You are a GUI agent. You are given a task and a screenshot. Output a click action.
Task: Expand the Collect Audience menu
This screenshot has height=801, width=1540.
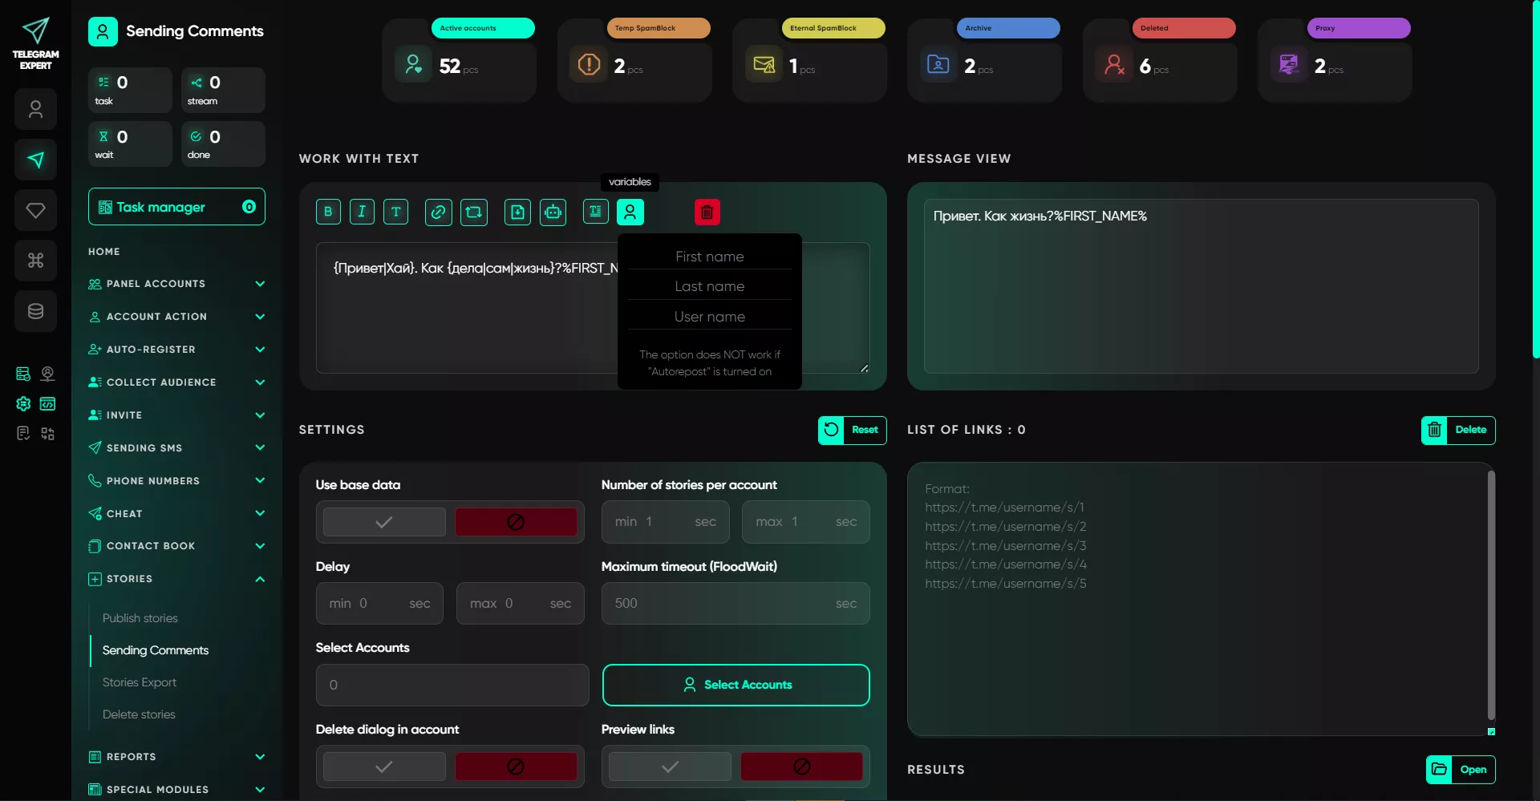click(x=176, y=382)
